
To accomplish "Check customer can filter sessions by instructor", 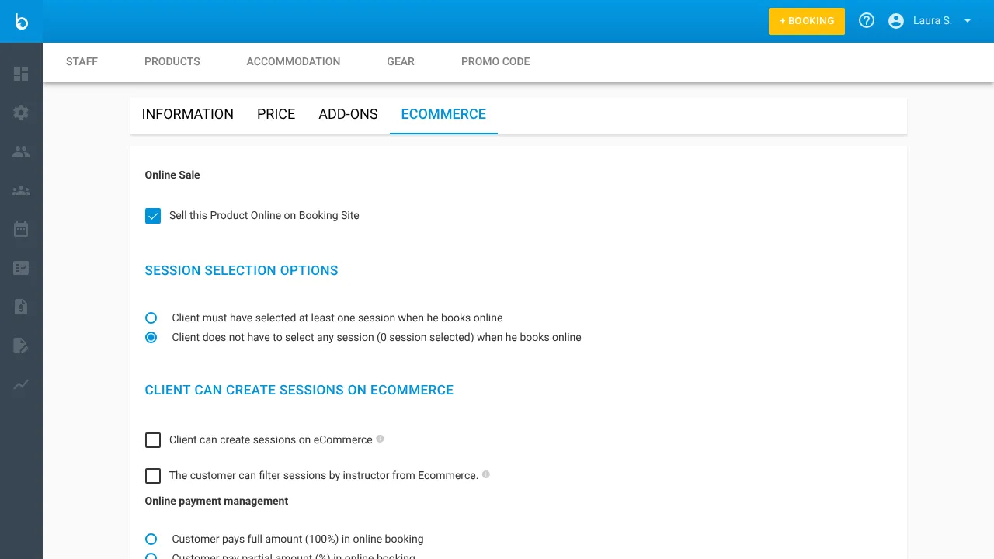I will [153, 476].
